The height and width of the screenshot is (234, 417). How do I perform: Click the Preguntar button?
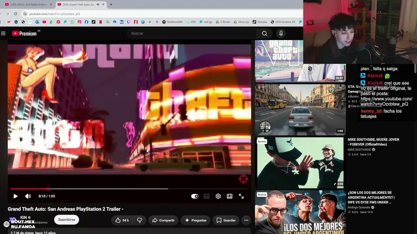[x=195, y=220]
